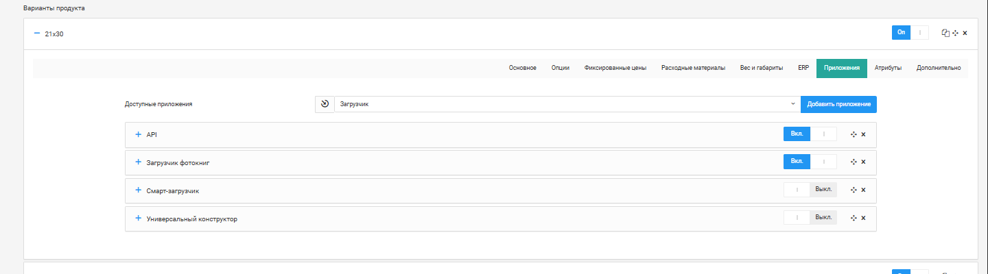
Task: Toggle the On switch for variant 21x30
Action: coord(910,32)
